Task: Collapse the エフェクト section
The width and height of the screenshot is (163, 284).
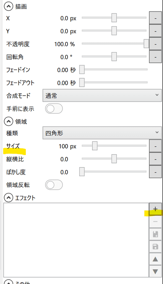Action: [x=8, y=198]
